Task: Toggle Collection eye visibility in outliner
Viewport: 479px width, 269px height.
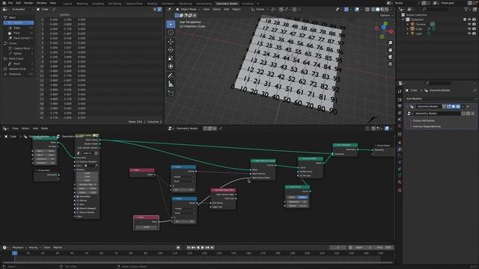Action: click(x=469, y=19)
